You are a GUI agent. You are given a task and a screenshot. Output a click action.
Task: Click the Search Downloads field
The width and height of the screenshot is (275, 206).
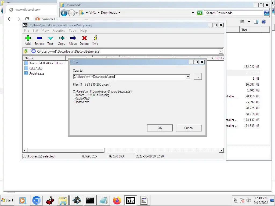234,13
